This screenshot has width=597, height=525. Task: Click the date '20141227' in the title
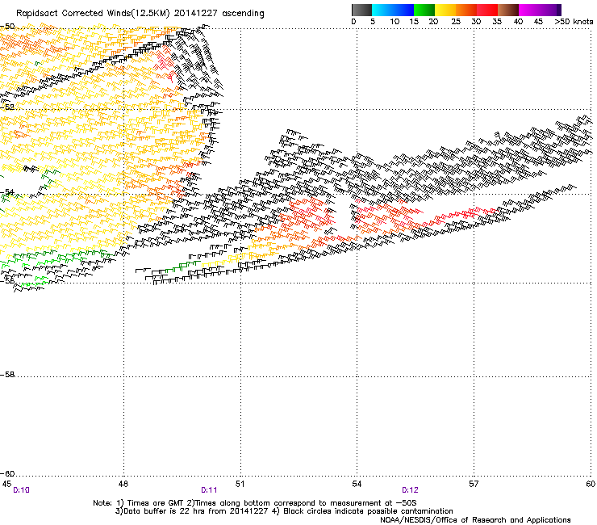[196, 14]
